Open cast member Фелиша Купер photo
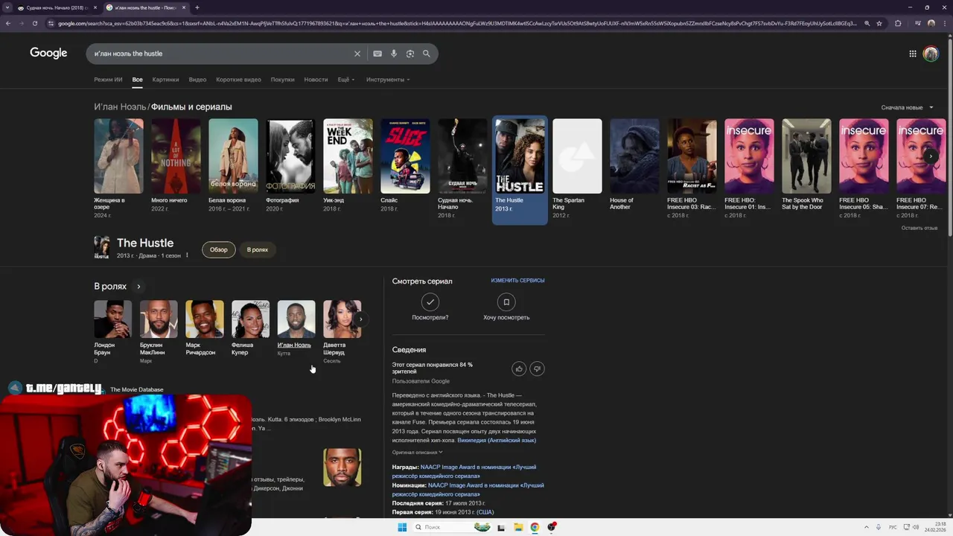 [250, 319]
